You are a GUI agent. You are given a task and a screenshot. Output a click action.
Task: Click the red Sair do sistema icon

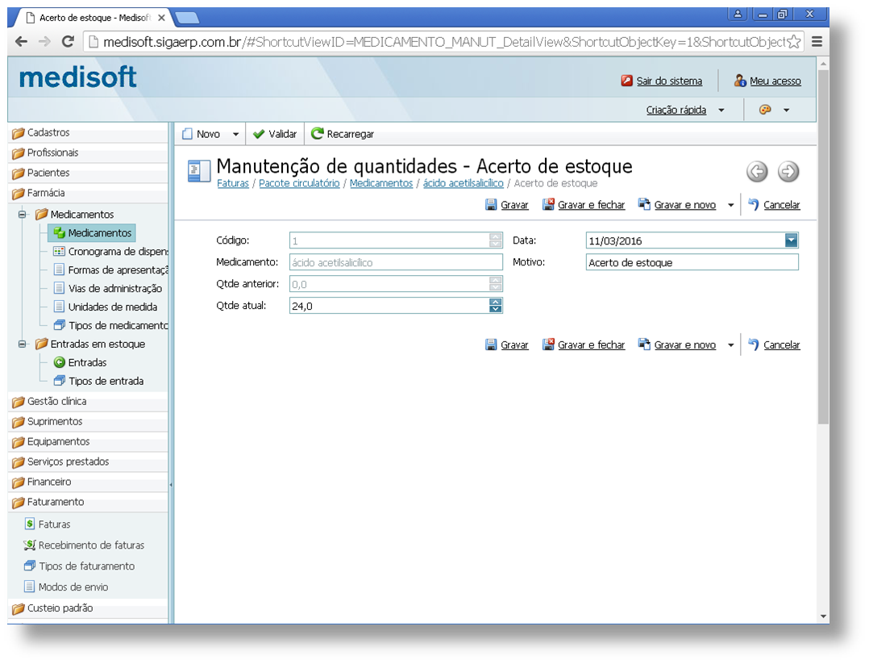627,81
